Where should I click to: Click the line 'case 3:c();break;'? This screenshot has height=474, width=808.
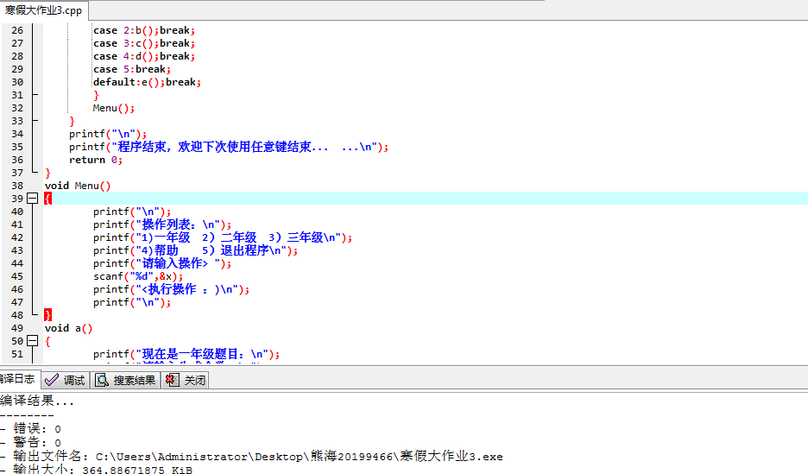coord(144,43)
